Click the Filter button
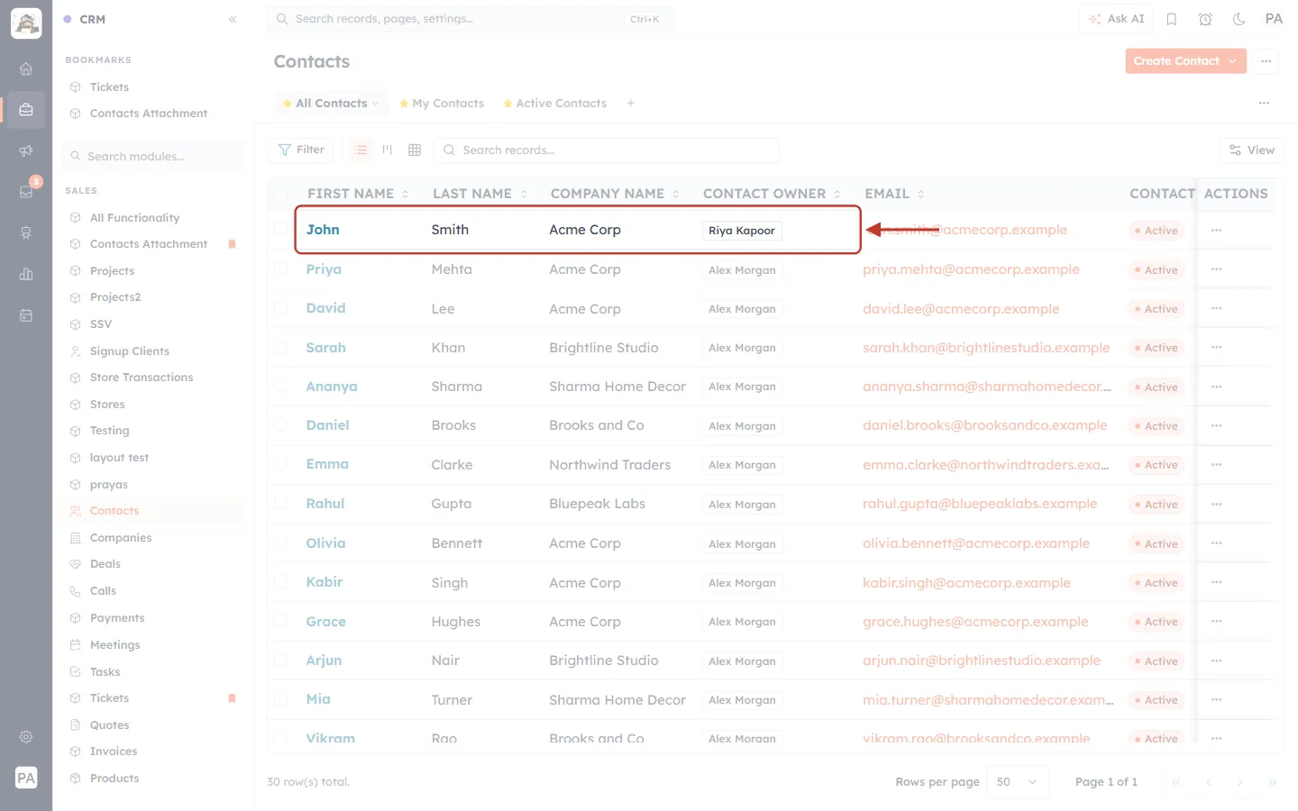This screenshot has height=811, width=1298. pyautogui.click(x=301, y=150)
